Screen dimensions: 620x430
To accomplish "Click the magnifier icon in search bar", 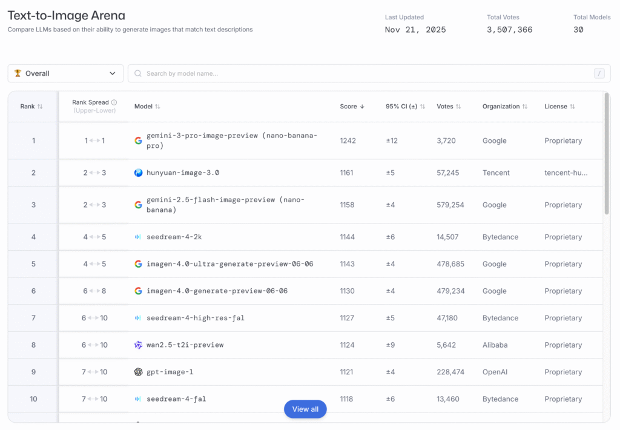I will (138, 73).
